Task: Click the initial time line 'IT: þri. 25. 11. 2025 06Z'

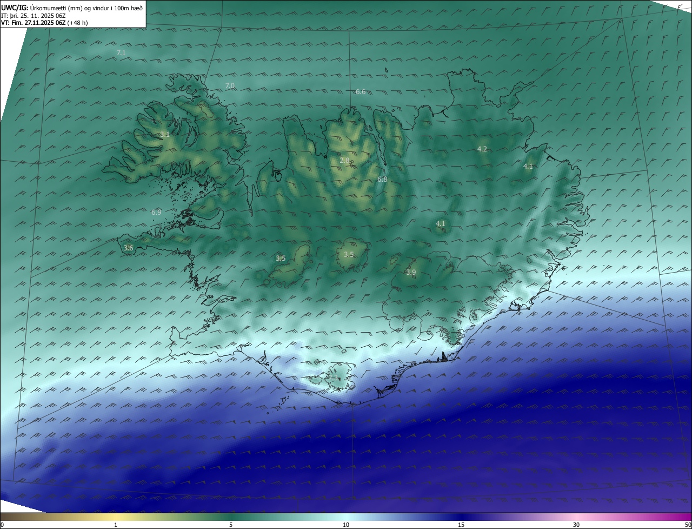Action: [34, 16]
